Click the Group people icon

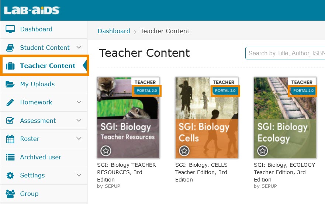pyautogui.click(x=10, y=194)
